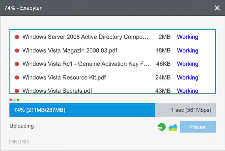Click the 18MB file size value

163,50
